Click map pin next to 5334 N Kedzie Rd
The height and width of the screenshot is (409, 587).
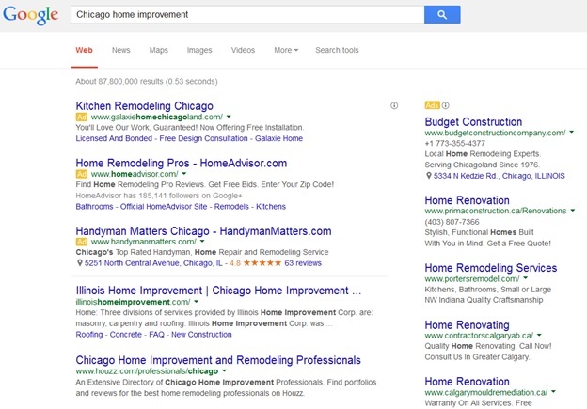tap(429, 176)
